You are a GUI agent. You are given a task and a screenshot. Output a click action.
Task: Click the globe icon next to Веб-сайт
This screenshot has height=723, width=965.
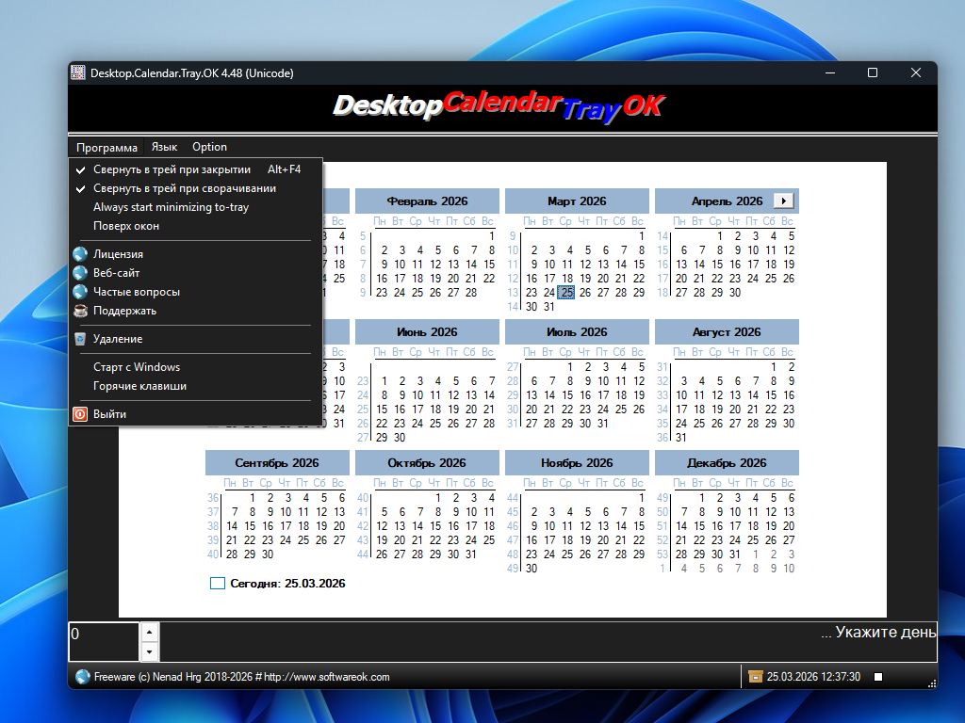pyautogui.click(x=80, y=273)
